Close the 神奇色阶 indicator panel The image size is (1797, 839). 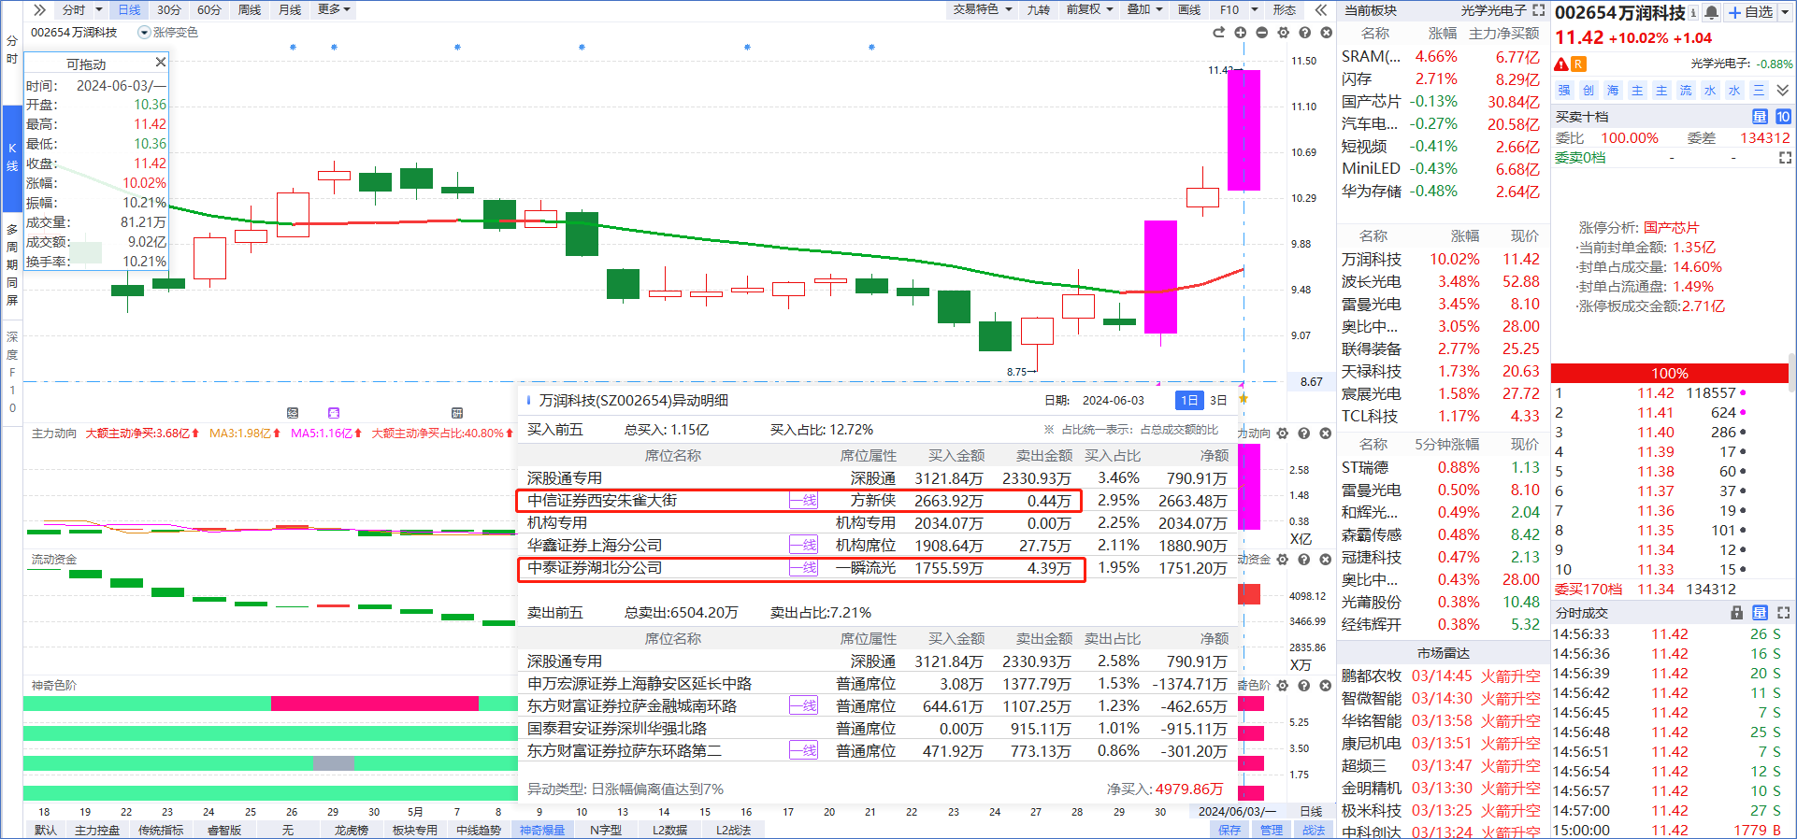point(1325,686)
